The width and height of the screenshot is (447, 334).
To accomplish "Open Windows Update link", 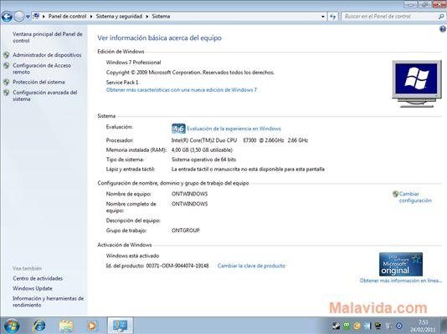I will [32, 288].
